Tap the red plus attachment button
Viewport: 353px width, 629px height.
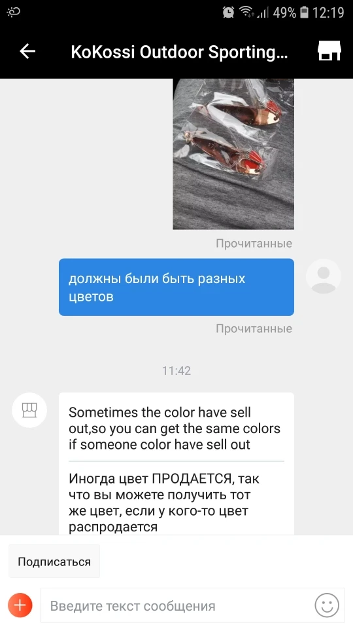[20, 605]
